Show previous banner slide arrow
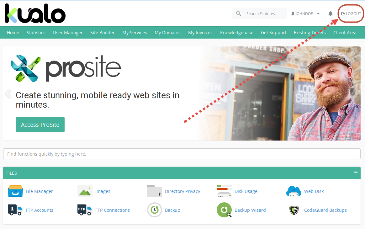 point(8,94)
